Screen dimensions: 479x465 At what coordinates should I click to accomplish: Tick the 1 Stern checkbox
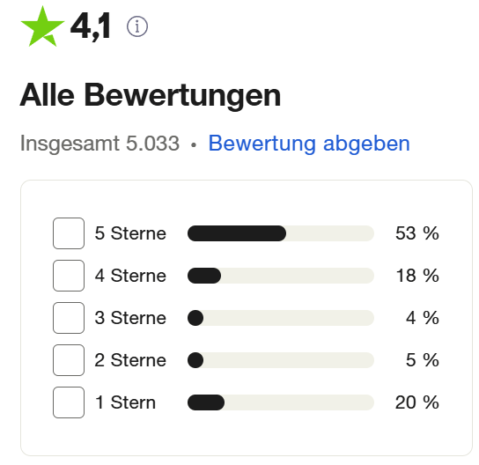click(x=69, y=402)
